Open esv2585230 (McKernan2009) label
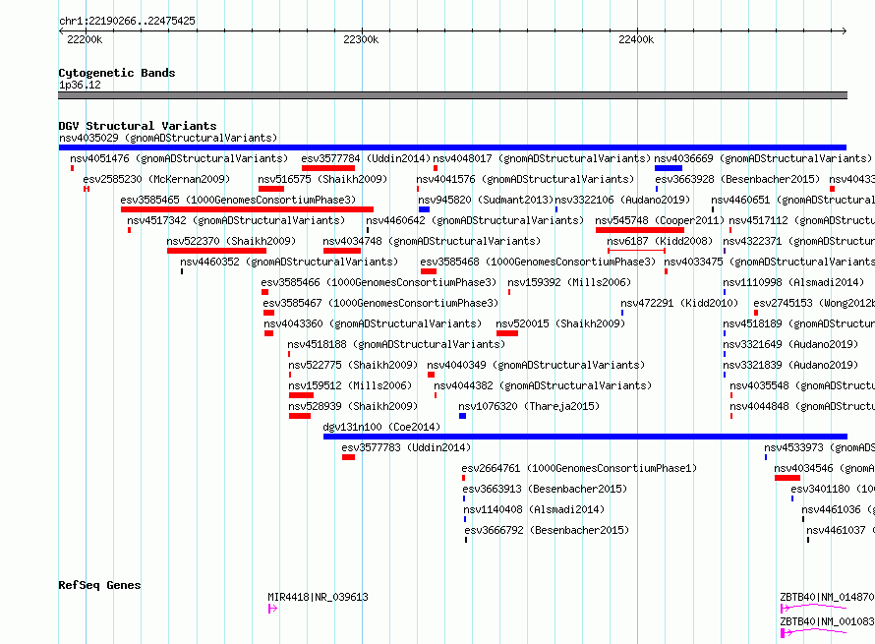875x644 pixels. (x=156, y=179)
